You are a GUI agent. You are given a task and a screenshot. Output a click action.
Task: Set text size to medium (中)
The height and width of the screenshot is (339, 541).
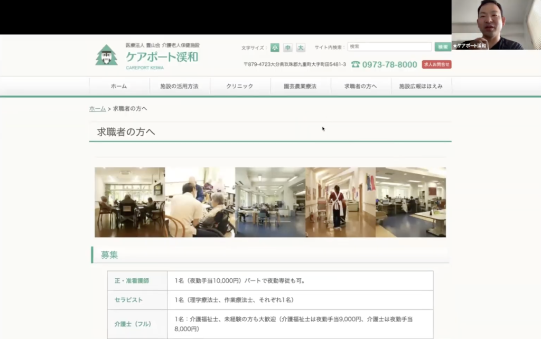click(x=288, y=48)
